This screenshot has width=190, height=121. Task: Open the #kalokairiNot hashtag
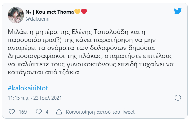(28, 88)
